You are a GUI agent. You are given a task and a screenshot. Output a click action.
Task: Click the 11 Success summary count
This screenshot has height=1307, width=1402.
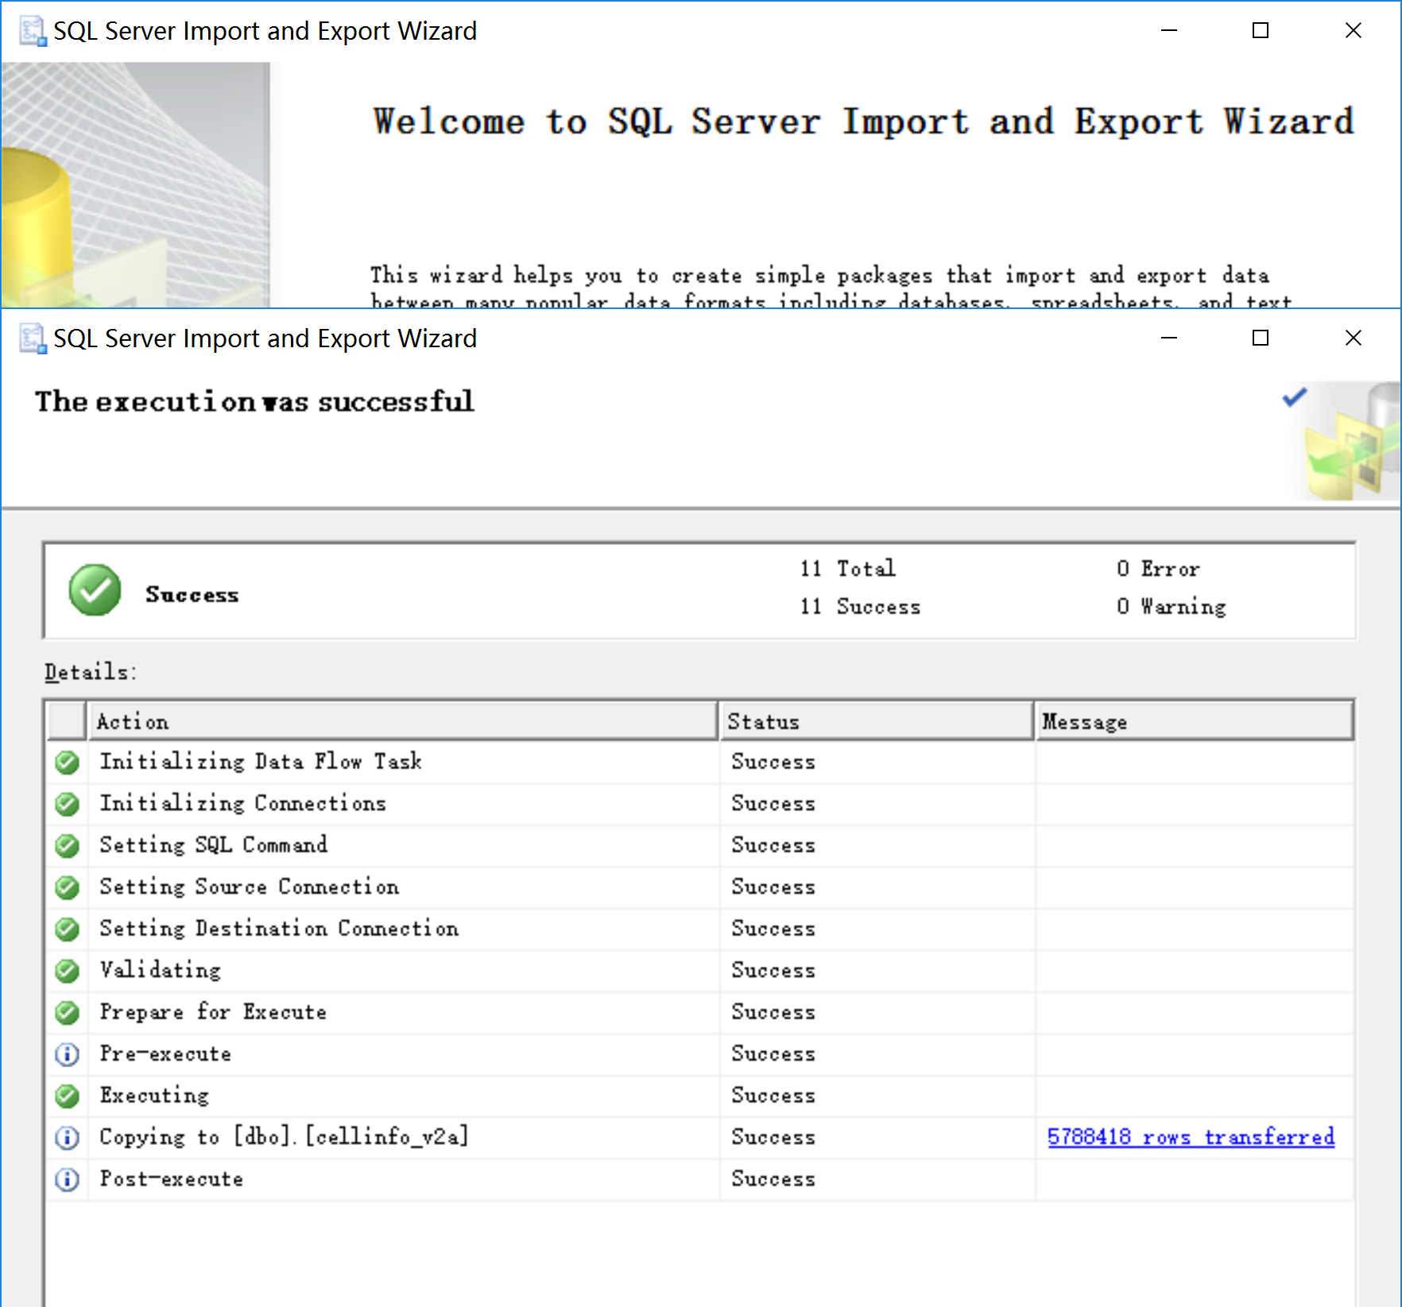(860, 606)
